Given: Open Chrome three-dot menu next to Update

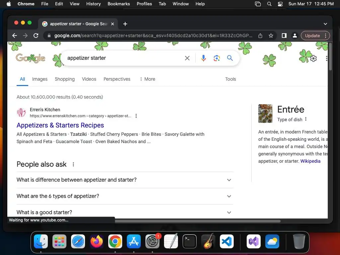Looking at the screenshot, I should point(325,36).
